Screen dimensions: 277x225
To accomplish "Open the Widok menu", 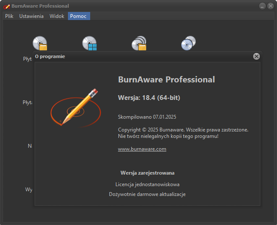I will [57, 16].
